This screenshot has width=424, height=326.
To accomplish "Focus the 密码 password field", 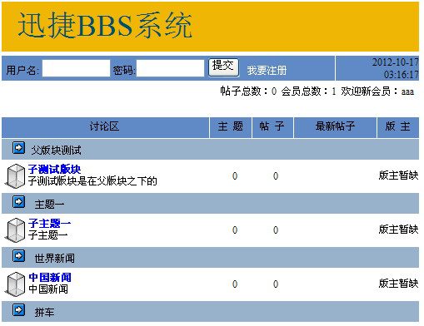I will (x=170, y=68).
